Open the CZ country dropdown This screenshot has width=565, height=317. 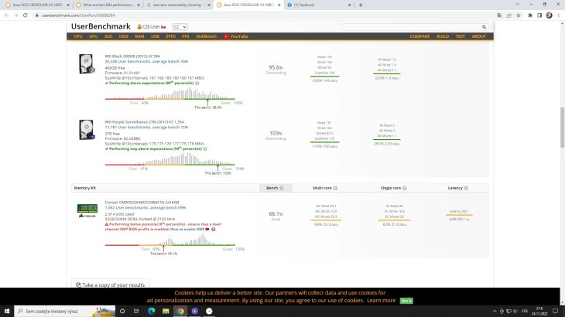click(180, 27)
